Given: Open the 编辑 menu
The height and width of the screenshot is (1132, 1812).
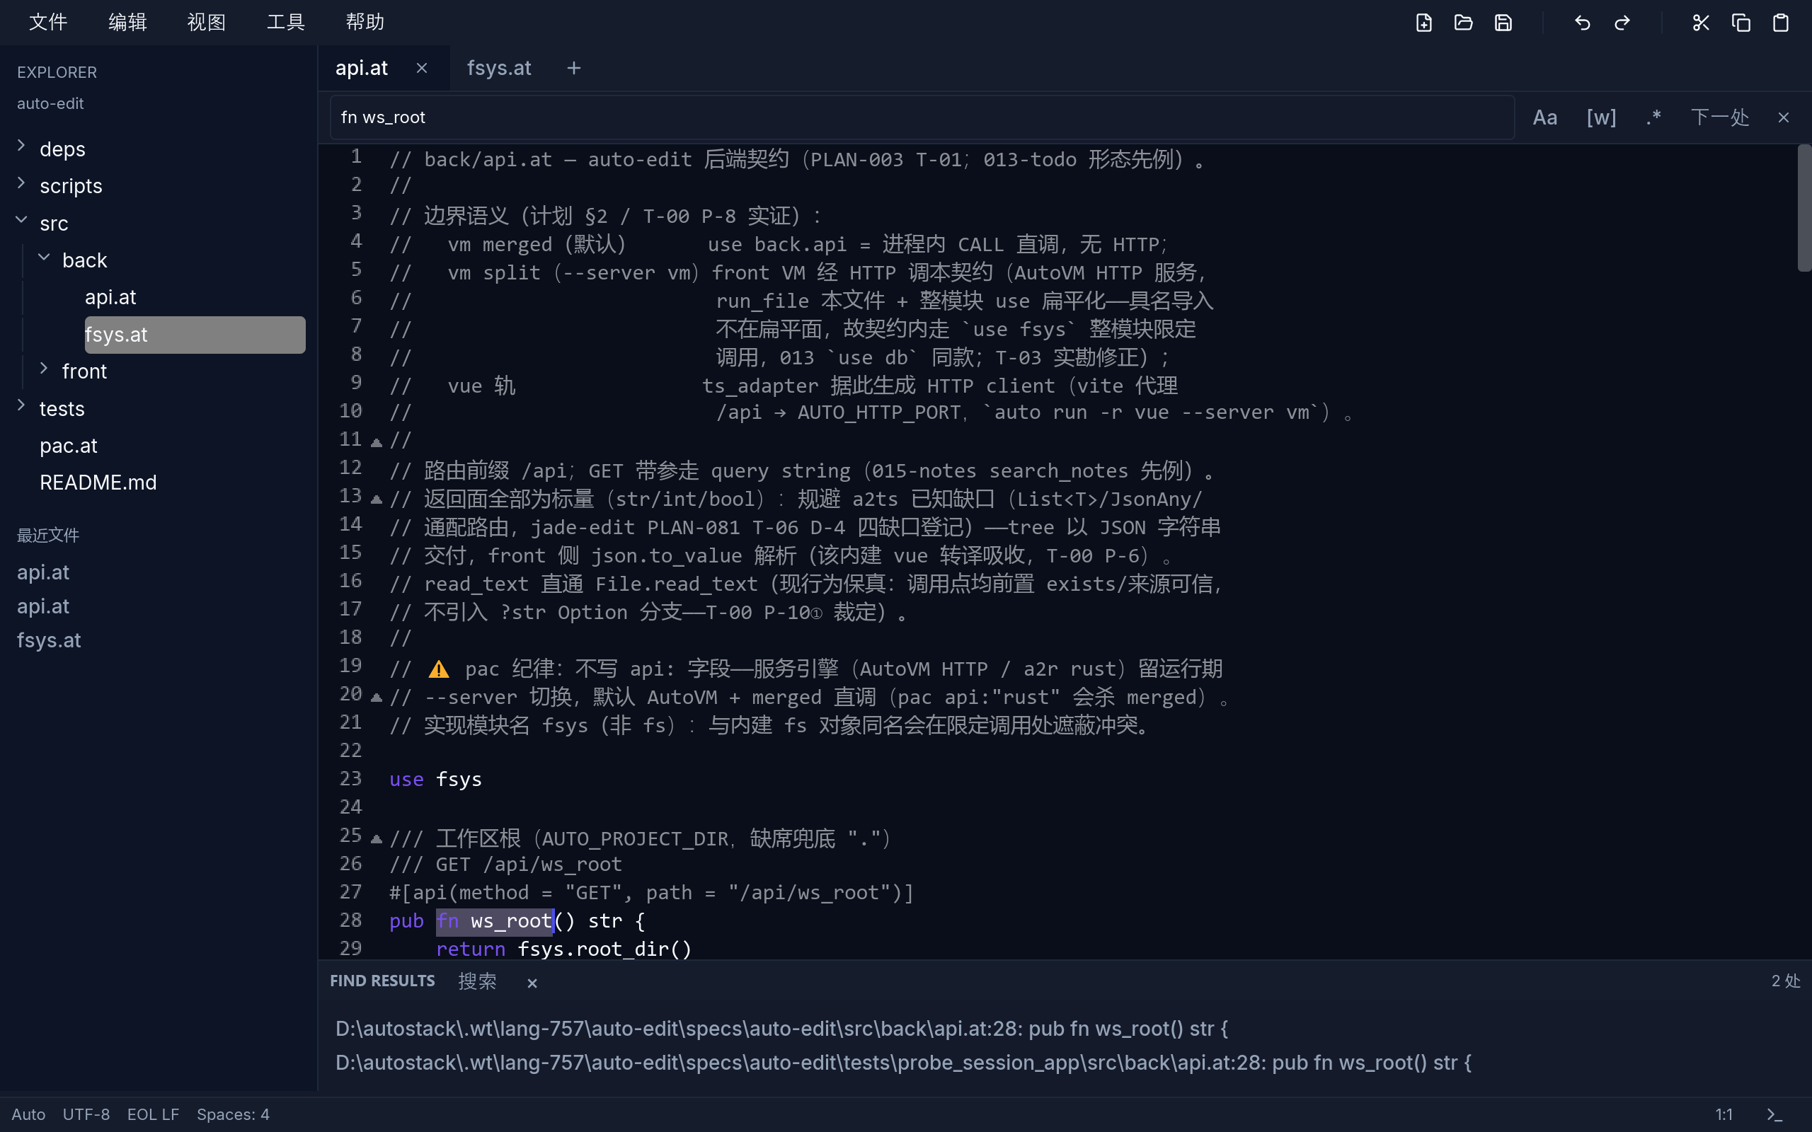Looking at the screenshot, I should [127, 23].
